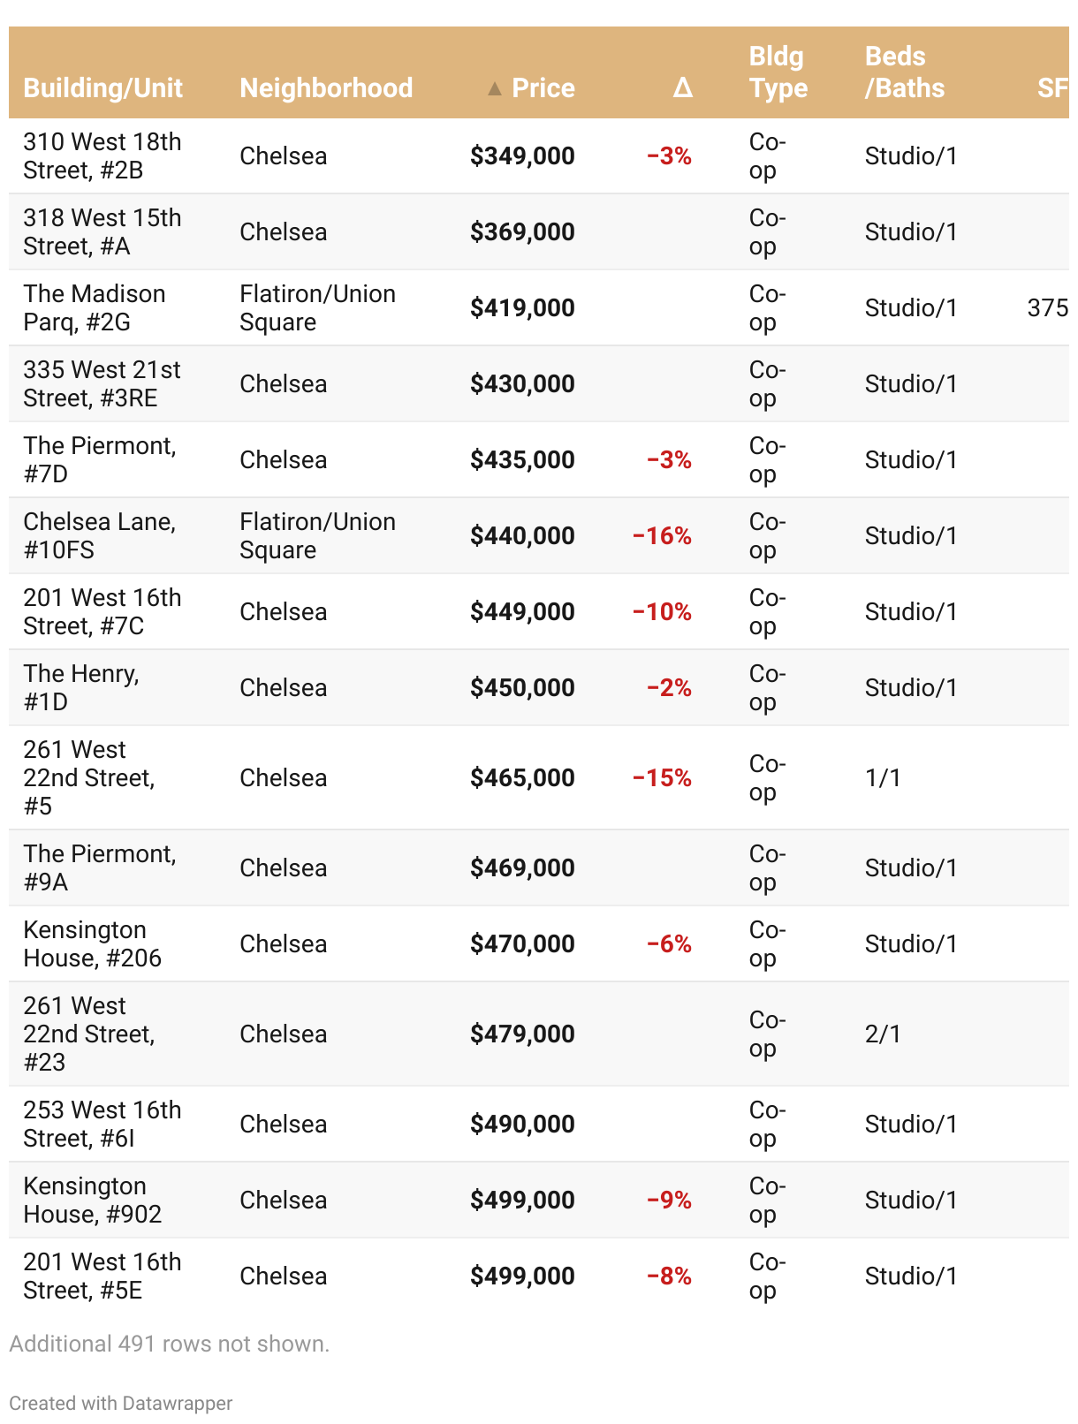Select Kensington House, #206 listing
The image size is (1078, 1424).
point(93,944)
